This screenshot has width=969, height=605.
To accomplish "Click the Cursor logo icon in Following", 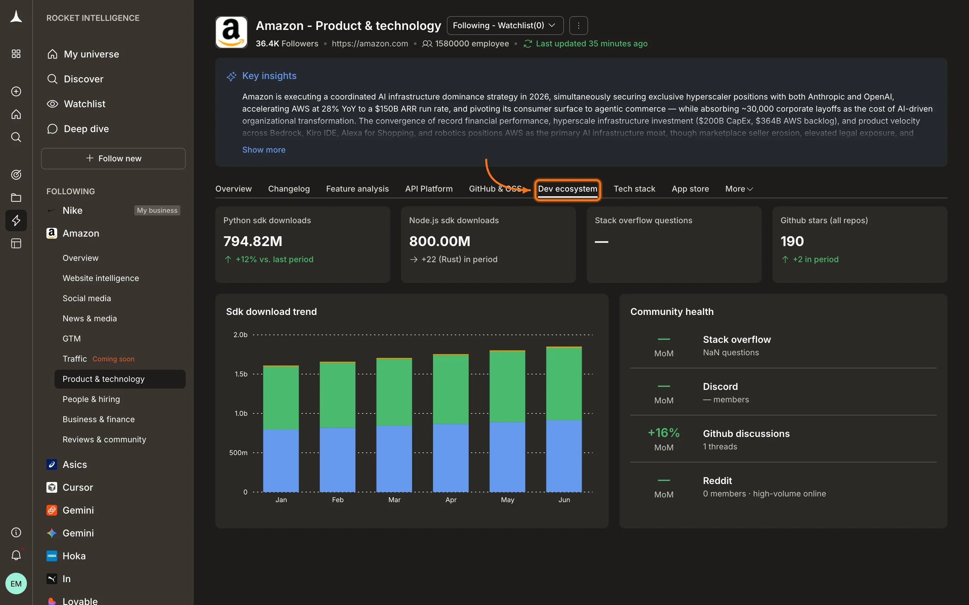I will 52,487.
